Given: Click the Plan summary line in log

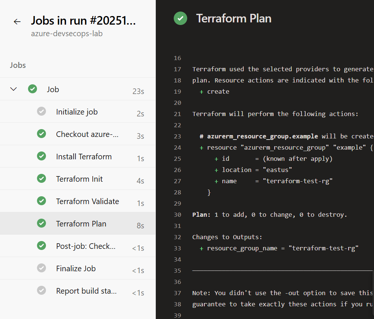Looking at the screenshot, I should pyautogui.click(x=270, y=215).
